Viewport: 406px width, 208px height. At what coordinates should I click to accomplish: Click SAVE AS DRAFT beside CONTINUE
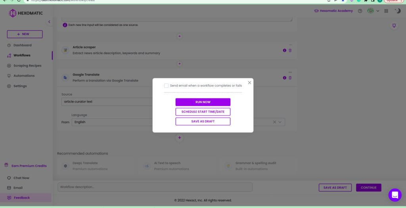tap(335, 187)
